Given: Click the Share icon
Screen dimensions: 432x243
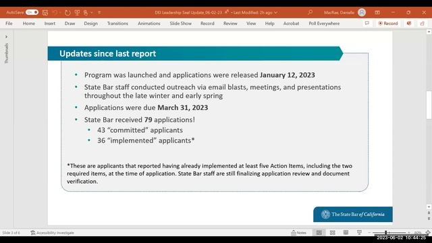Looking at the screenshot, I should (x=423, y=24).
